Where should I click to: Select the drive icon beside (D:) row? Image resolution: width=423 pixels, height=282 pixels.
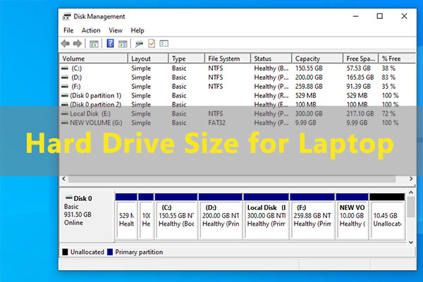65,78
